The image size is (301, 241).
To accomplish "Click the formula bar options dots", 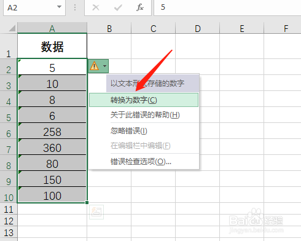I will point(75,7).
